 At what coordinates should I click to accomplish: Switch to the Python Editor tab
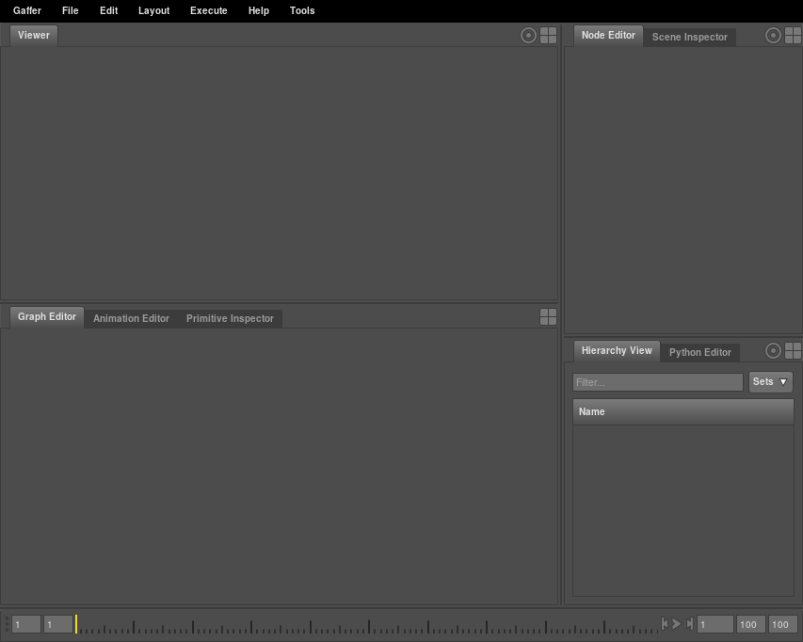coord(699,353)
